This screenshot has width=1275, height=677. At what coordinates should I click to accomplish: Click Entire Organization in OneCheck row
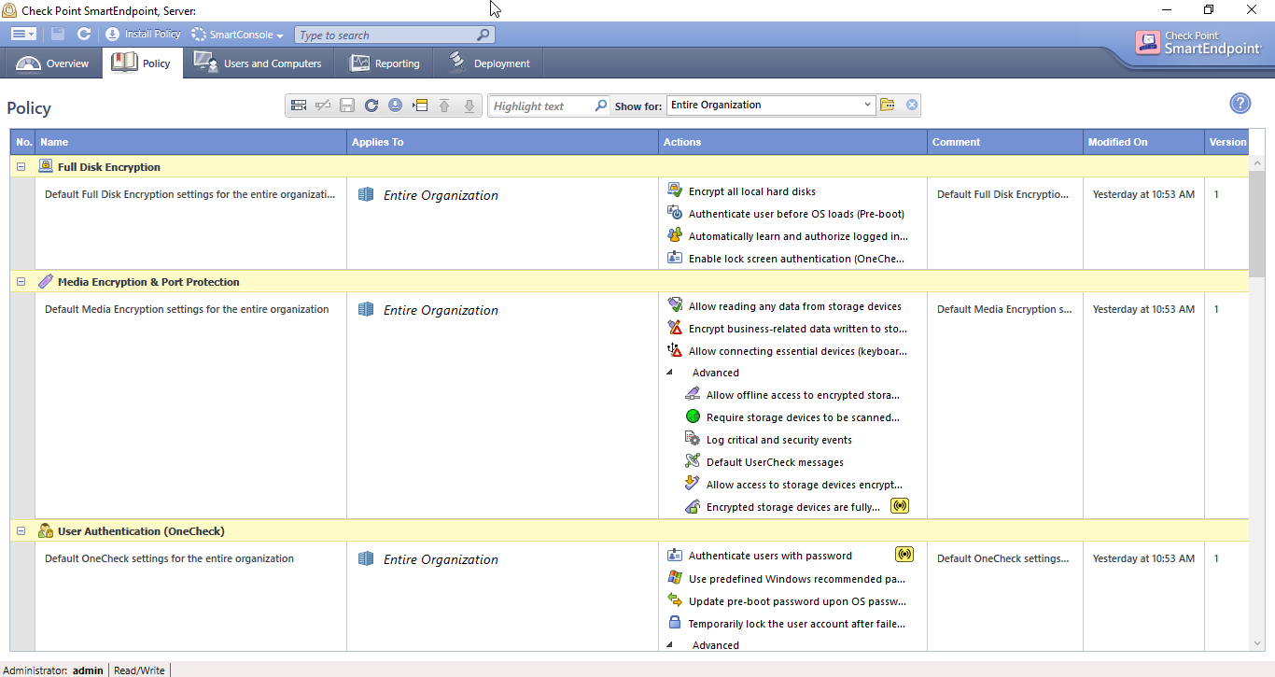pyautogui.click(x=441, y=559)
